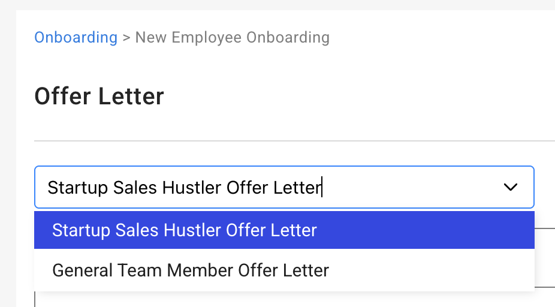Toggle the template selector's caret icon
This screenshot has height=307, width=555.
(511, 188)
